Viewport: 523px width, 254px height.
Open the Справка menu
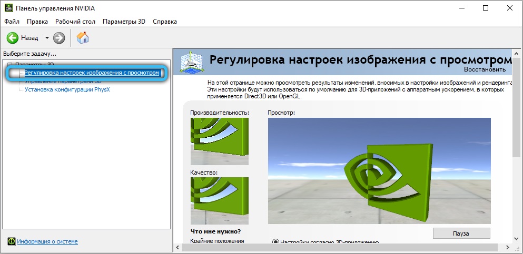(164, 22)
